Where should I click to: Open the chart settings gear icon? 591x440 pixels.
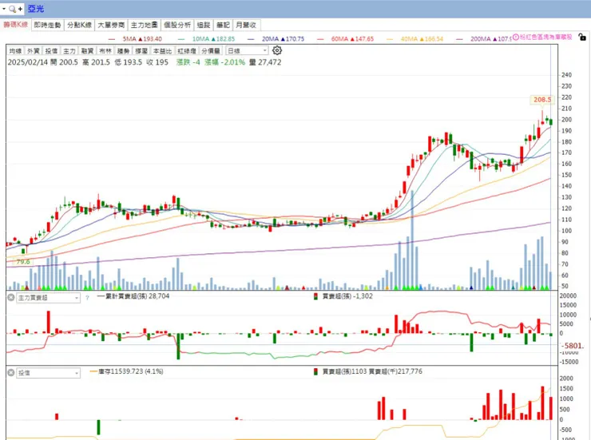tap(277, 50)
